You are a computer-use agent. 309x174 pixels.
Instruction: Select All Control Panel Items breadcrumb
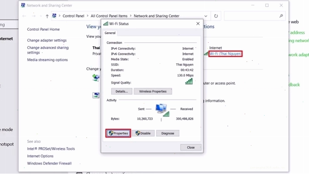coord(109,16)
